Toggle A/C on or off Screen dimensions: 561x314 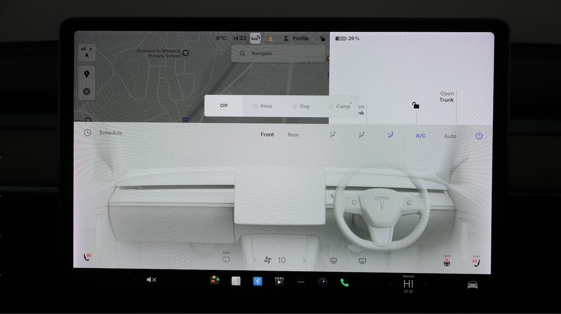tap(420, 136)
